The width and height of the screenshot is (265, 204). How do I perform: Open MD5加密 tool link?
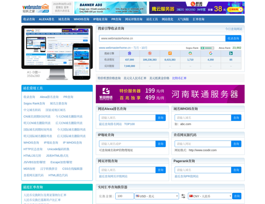(x=29, y=169)
